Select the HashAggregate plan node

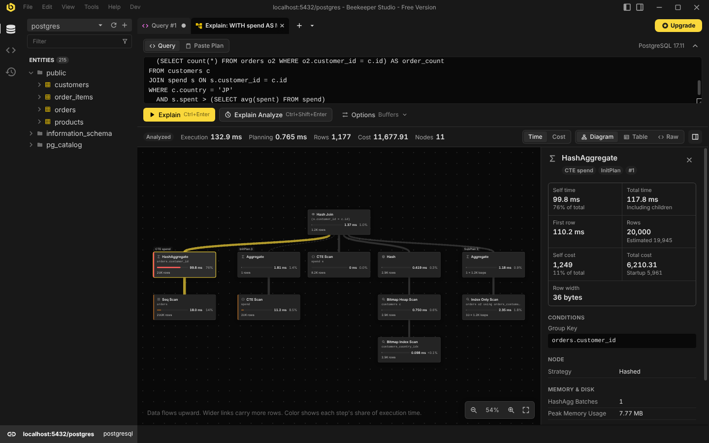tap(185, 265)
